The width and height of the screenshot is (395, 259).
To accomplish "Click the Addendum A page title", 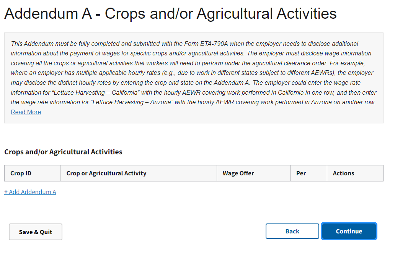I will tap(170, 14).
